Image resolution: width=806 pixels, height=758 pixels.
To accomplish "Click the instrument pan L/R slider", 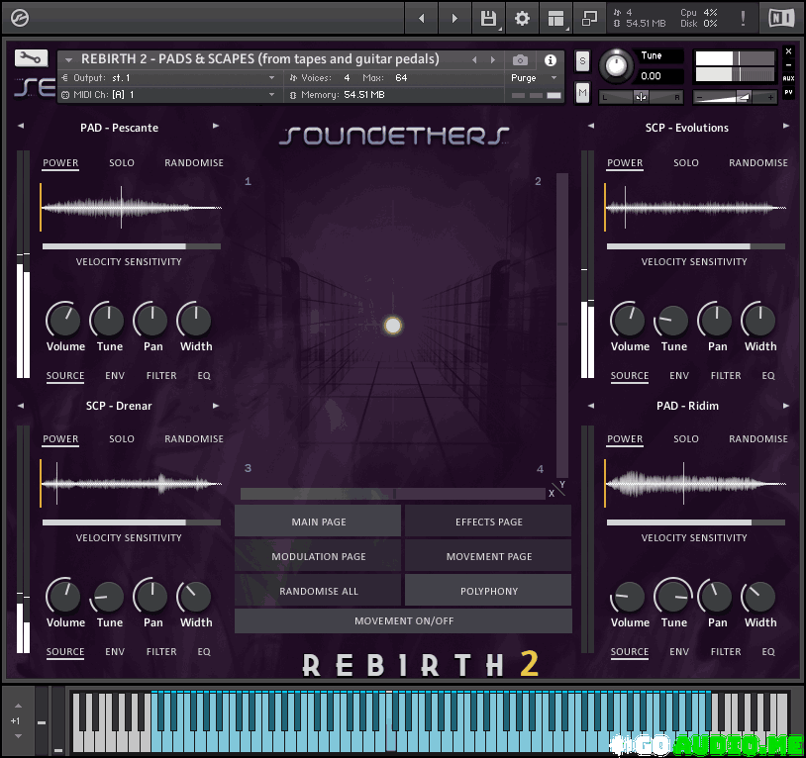I will click(641, 97).
